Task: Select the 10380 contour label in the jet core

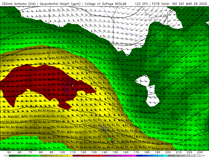Action: click(x=50, y=80)
